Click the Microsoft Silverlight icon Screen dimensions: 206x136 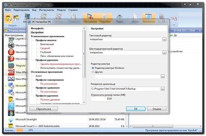[11, 119]
